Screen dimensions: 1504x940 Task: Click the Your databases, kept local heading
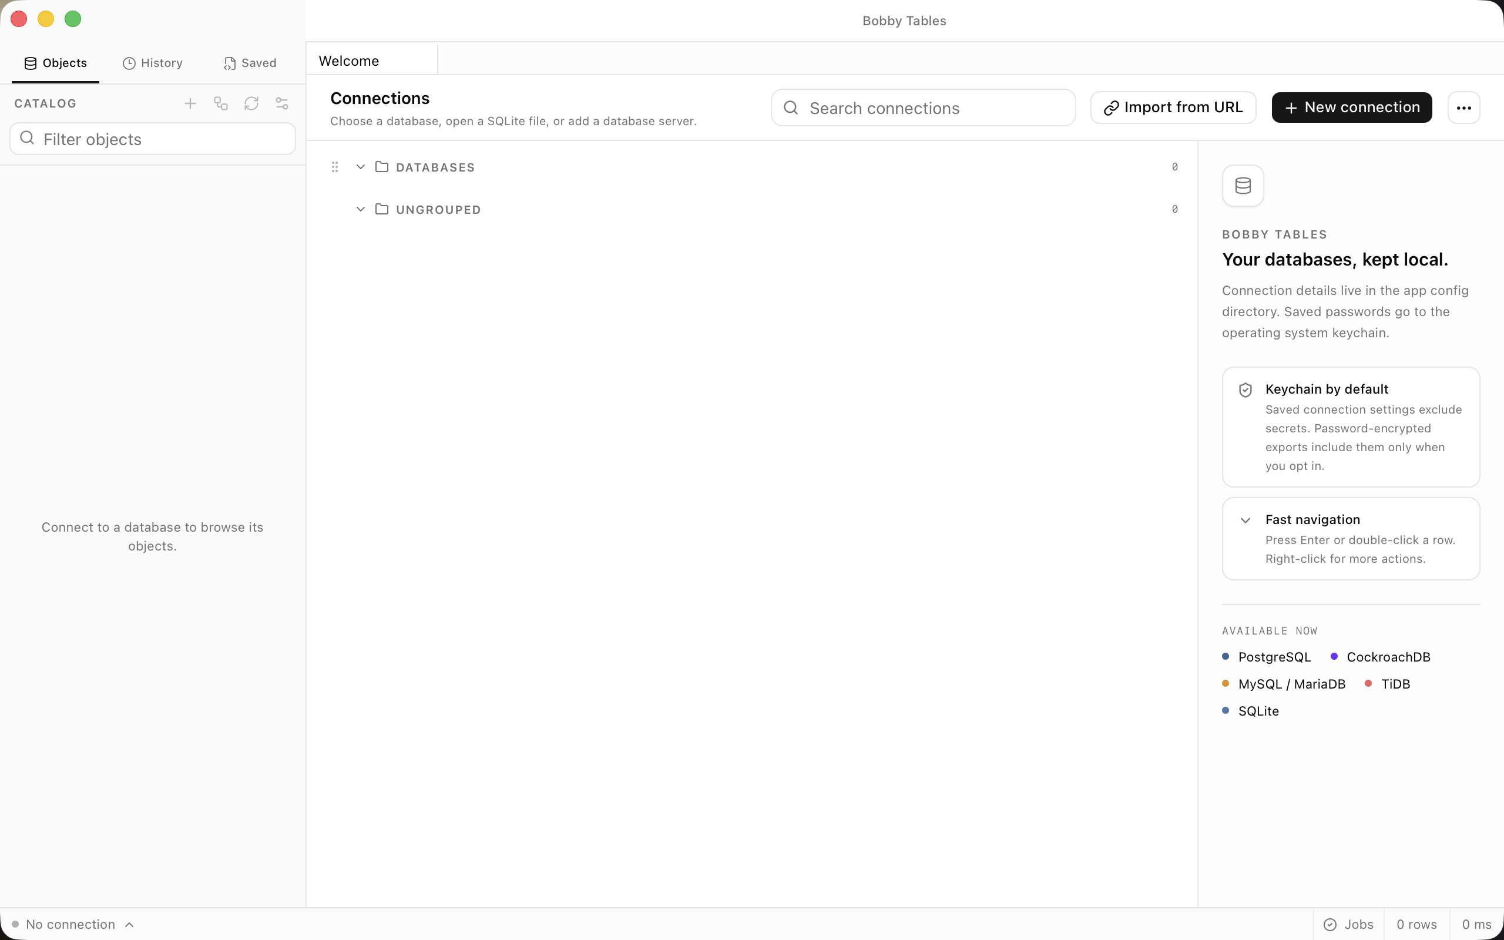(1335, 259)
